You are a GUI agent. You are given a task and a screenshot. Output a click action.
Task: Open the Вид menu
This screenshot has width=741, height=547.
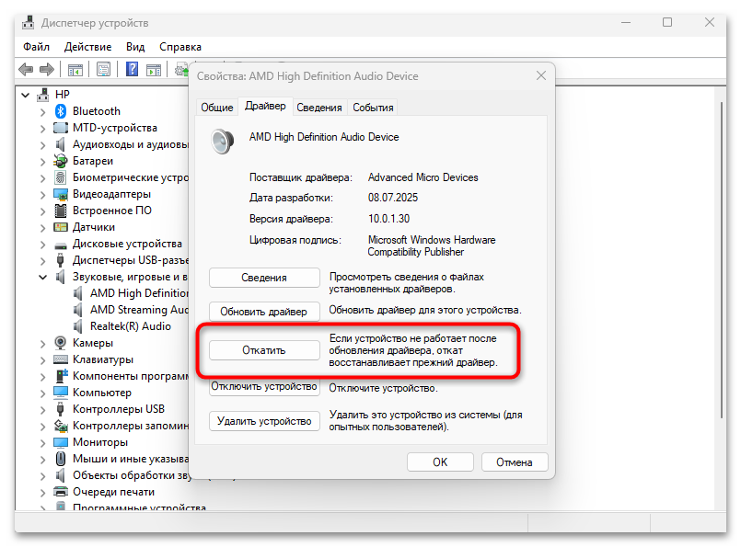(135, 47)
